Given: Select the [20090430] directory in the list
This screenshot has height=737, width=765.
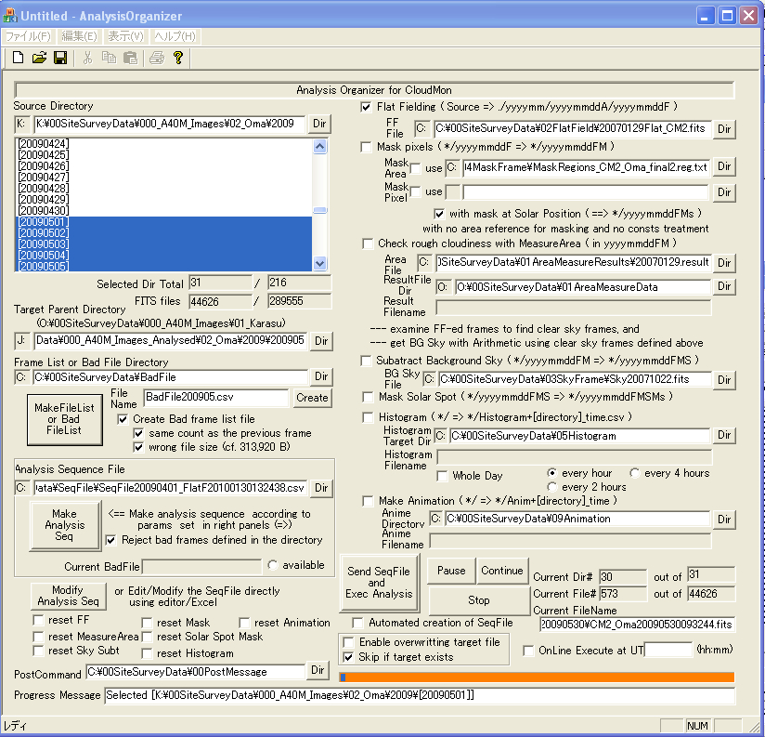Looking at the screenshot, I should (44, 210).
